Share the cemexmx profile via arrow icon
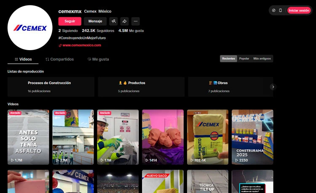 [x=125, y=21]
